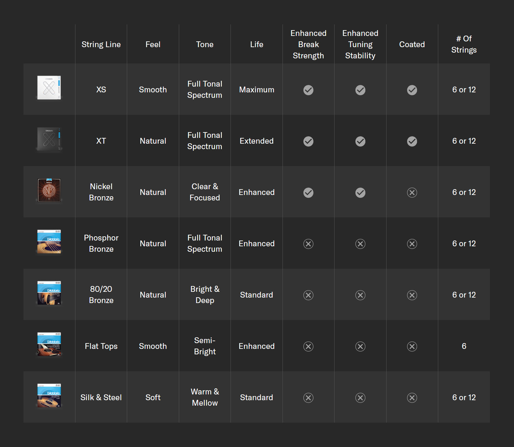Select the Flat Tops pack thumbnail
514x447 pixels.
pyautogui.click(x=49, y=344)
